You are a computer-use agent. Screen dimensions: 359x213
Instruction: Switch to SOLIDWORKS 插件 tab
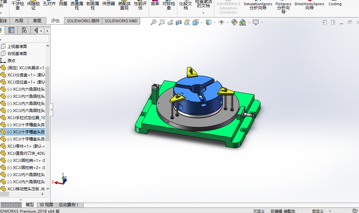(83, 21)
